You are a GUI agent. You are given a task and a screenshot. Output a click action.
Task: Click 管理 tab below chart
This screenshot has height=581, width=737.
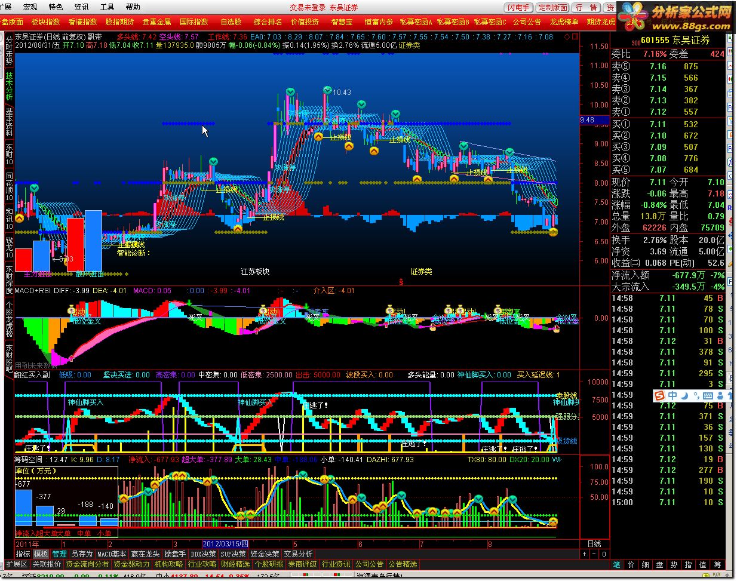(59, 554)
